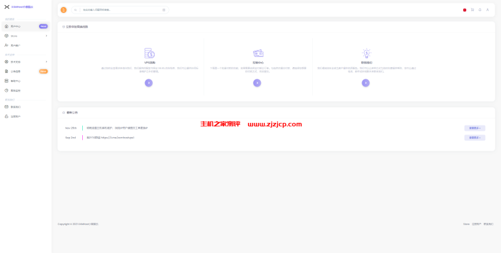Screen dimensions: 501x253
Task: Click the view-more button on the Nov 25th row
Action: 475,128
